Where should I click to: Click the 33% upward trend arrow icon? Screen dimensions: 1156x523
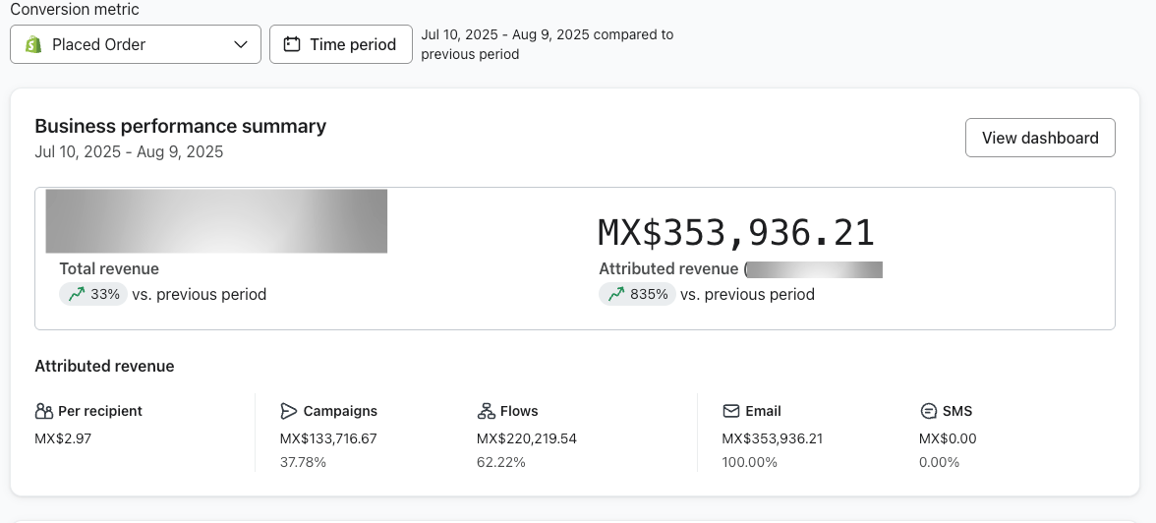tap(77, 294)
